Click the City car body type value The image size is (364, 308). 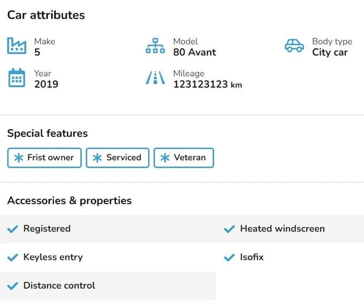tap(330, 52)
